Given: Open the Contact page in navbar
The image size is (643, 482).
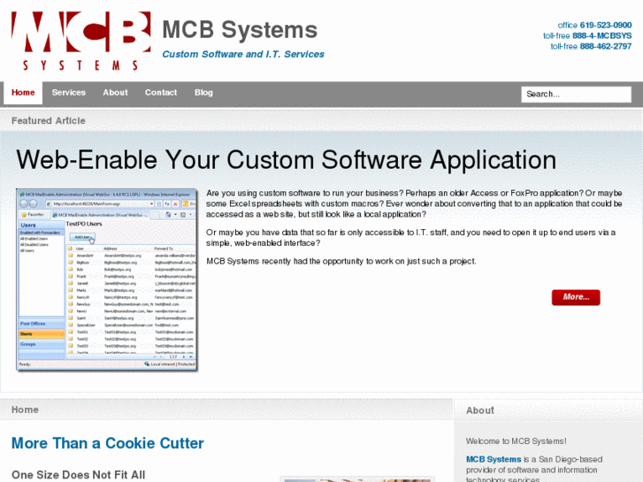Looking at the screenshot, I should click(x=161, y=93).
